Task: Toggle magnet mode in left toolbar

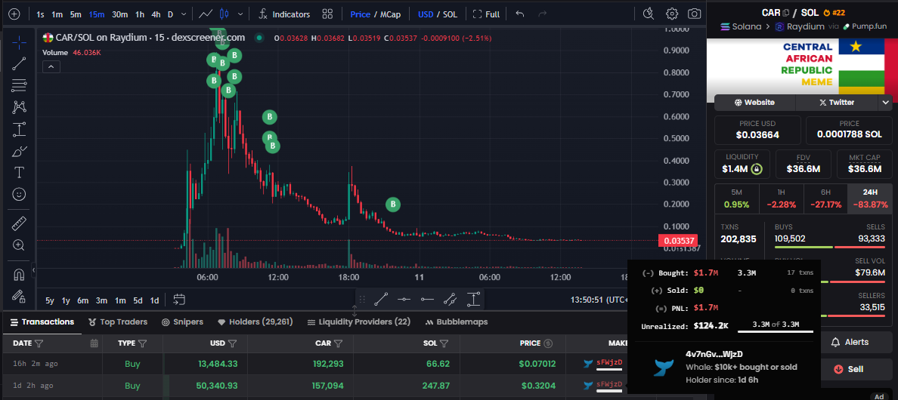Action: 19,274
